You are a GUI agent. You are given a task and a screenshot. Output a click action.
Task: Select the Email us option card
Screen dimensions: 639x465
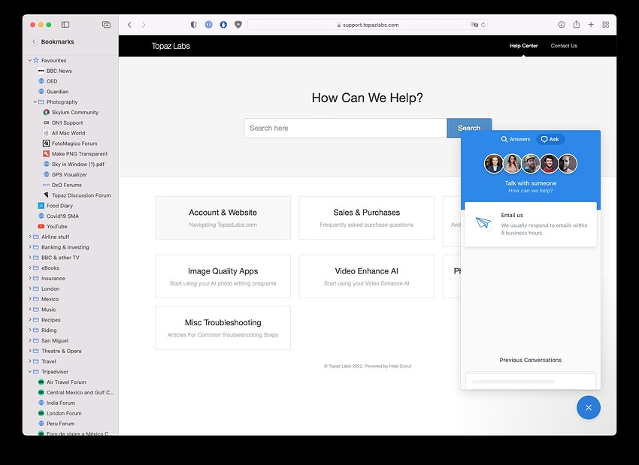[x=531, y=224]
